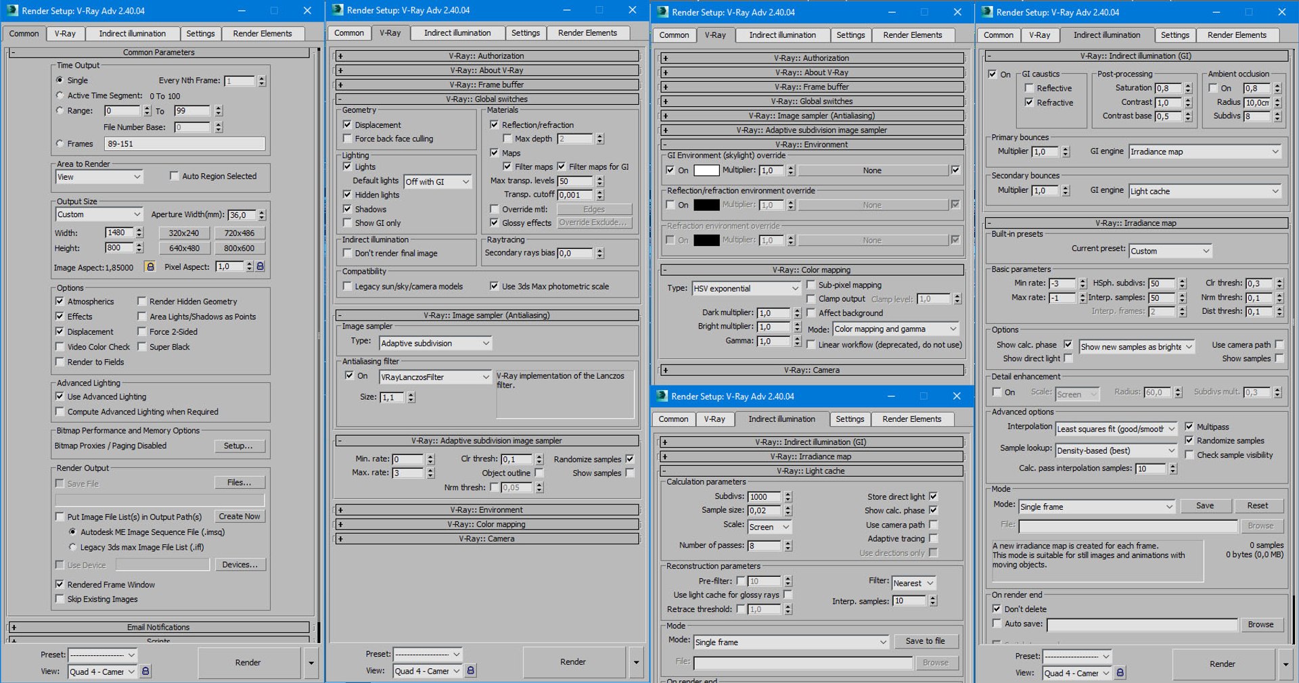Image resolution: width=1299 pixels, height=683 pixels.
Task: Open Secondary bounces GI engine Light cache dropdown
Action: [1206, 191]
